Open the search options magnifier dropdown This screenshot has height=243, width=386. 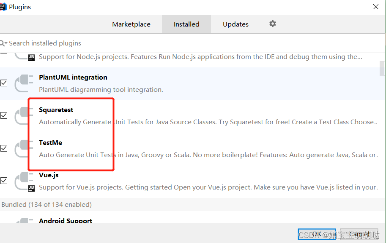coord(3,43)
